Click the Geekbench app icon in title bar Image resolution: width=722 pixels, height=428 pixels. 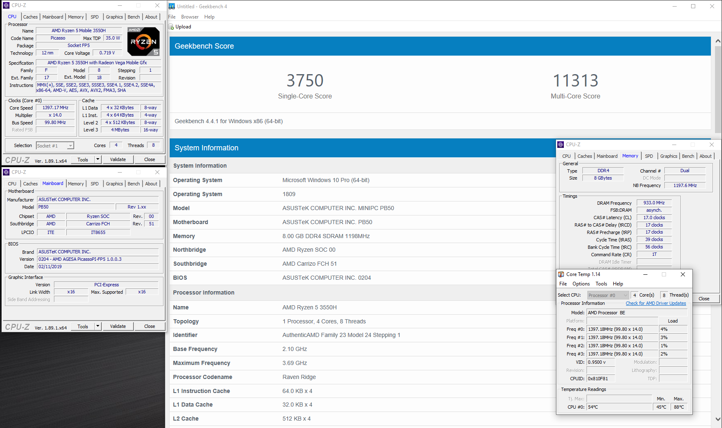click(172, 7)
